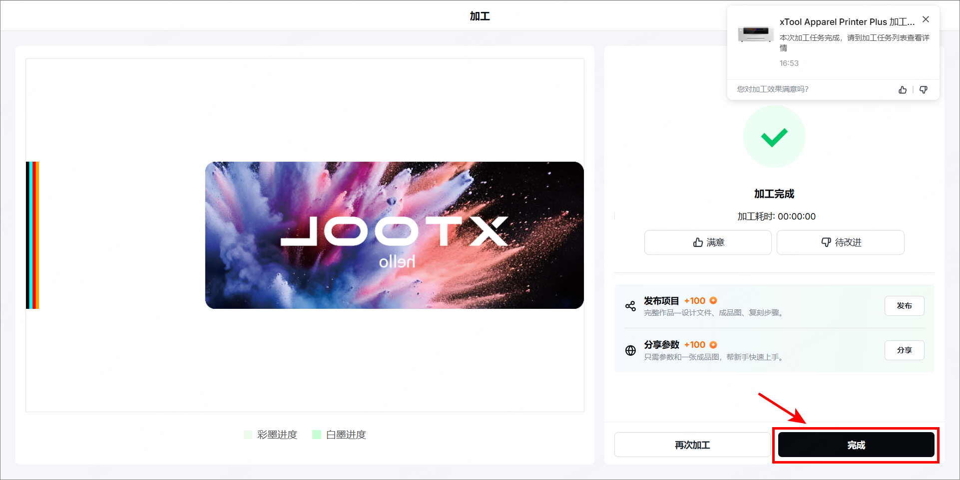Click the 白墨进度 label text
This screenshot has width=960, height=480.
pyautogui.click(x=346, y=435)
